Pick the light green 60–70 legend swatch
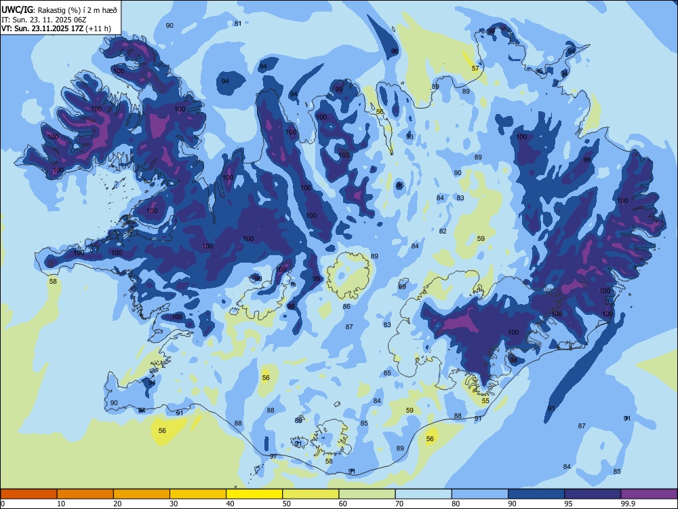The height and width of the screenshot is (509, 678). click(367, 494)
